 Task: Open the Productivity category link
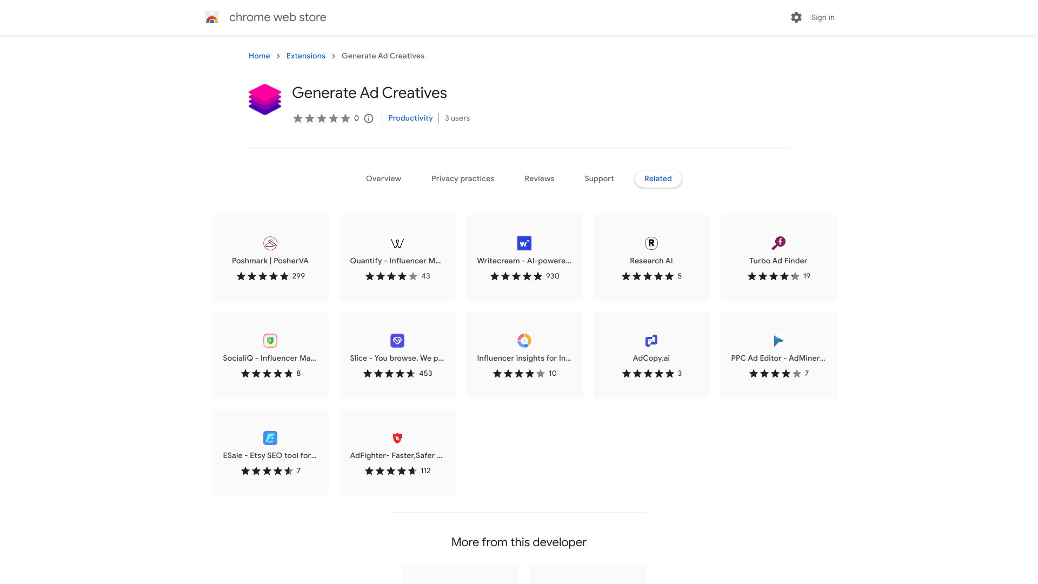pyautogui.click(x=410, y=118)
